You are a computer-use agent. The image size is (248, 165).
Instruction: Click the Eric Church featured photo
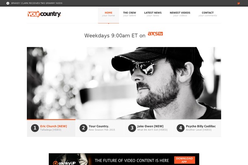124,83
